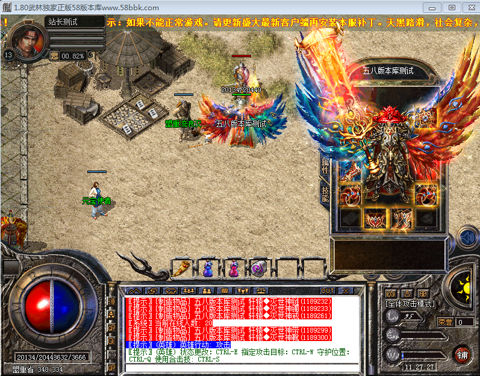
Task: Click chat line with 灭世神链(1189232)
Action: pyautogui.click(x=229, y=301)
